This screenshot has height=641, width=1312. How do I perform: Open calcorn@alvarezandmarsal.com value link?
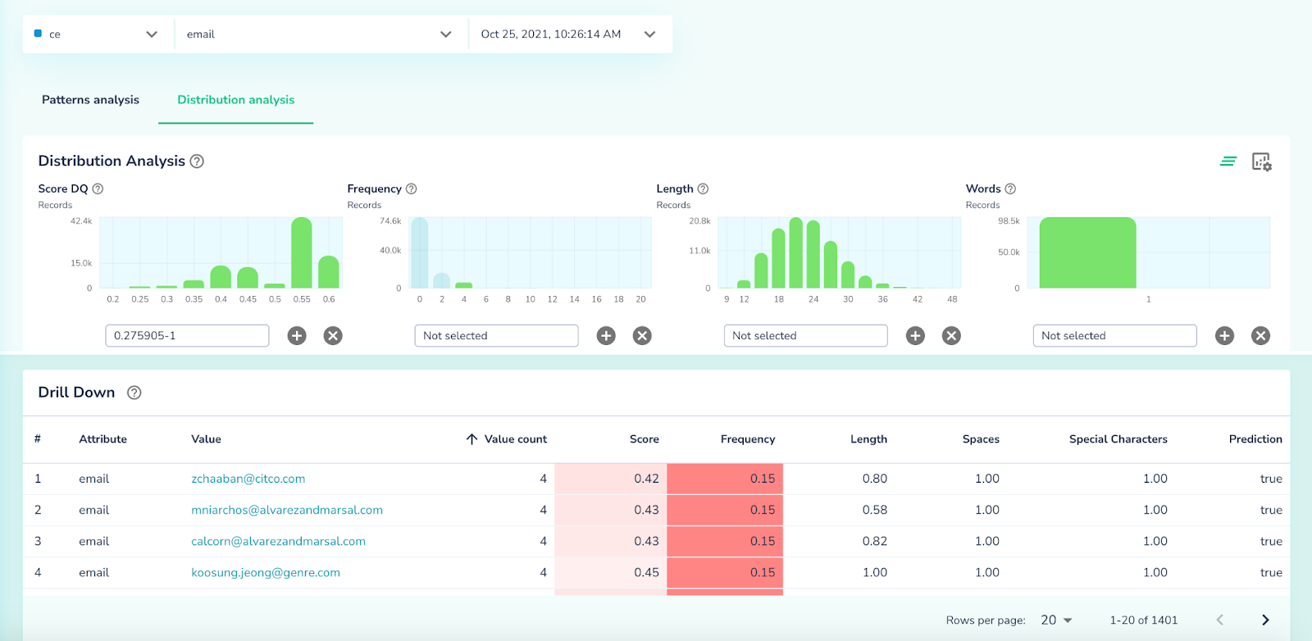[278, 541]
